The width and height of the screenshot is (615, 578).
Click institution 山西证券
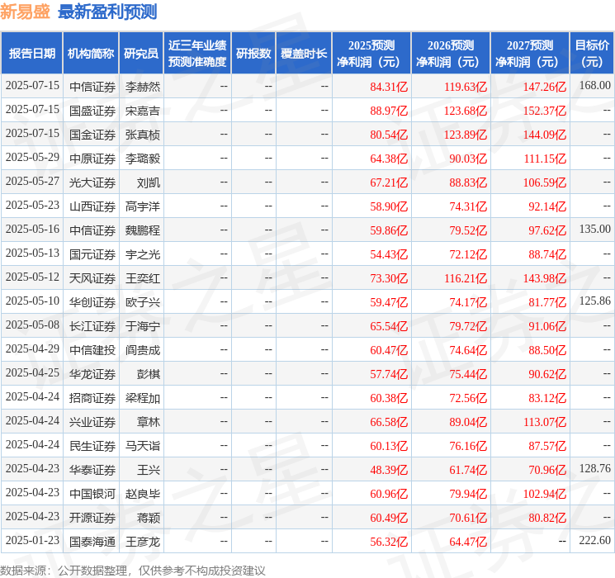(x=92, y=206)
